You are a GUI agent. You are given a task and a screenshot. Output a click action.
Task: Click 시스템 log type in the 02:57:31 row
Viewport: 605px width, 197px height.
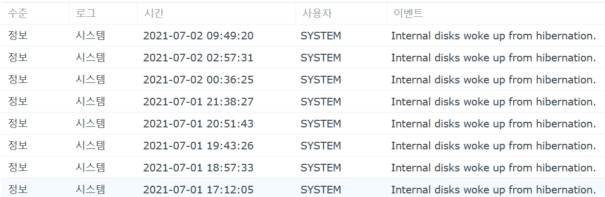90,57
